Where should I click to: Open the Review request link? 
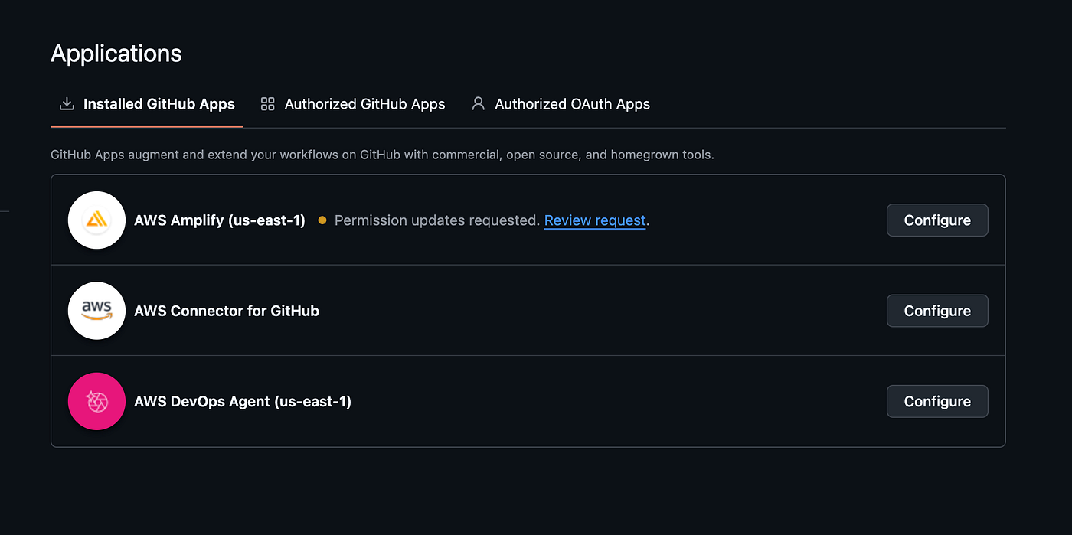(595, 220)
